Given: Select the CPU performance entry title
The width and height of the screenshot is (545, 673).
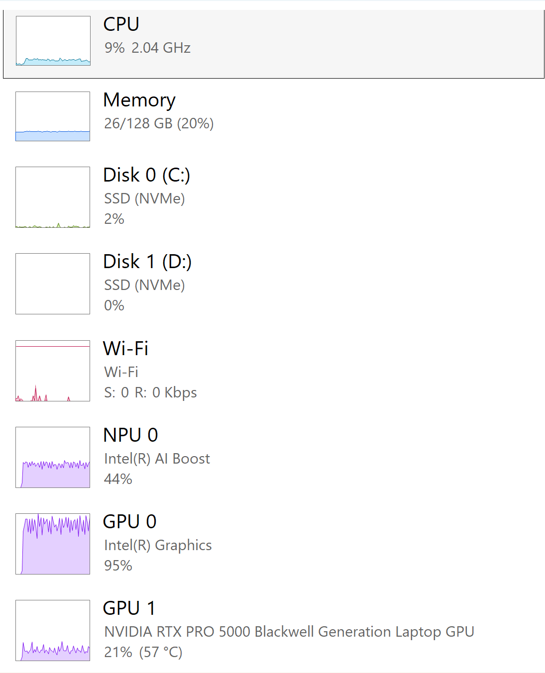Looking at the screenshot, I should [x=121, y=24].
